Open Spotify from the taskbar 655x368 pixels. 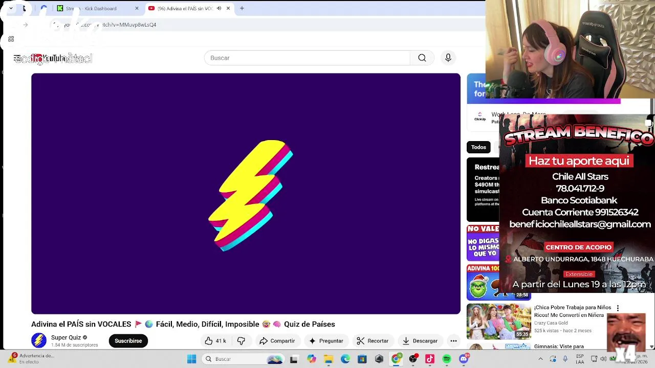click(x=447, y=359)
